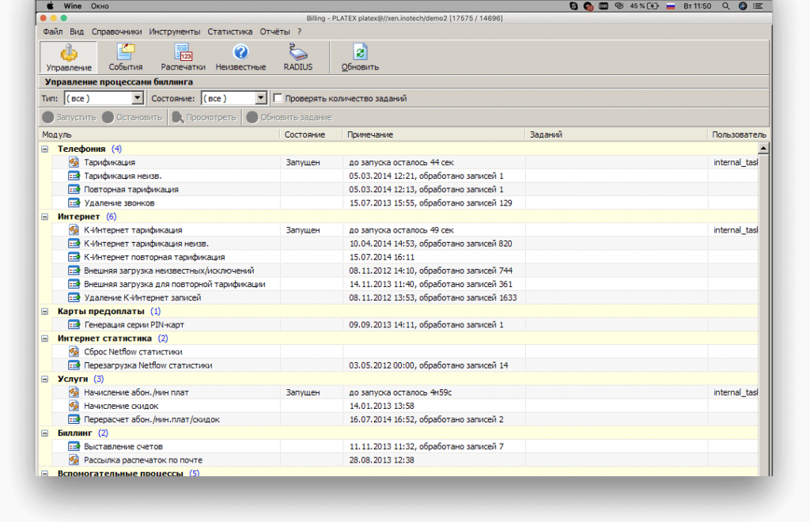Collapse the Вспомогательные процессы group
The height and width of the screenshot is (522, 810).
(x=45, y=473)
